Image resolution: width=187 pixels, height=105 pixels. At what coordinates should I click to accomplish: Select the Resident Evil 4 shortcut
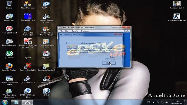177,5
